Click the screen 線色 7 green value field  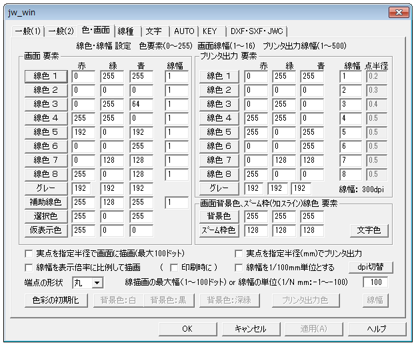(112, 160)
